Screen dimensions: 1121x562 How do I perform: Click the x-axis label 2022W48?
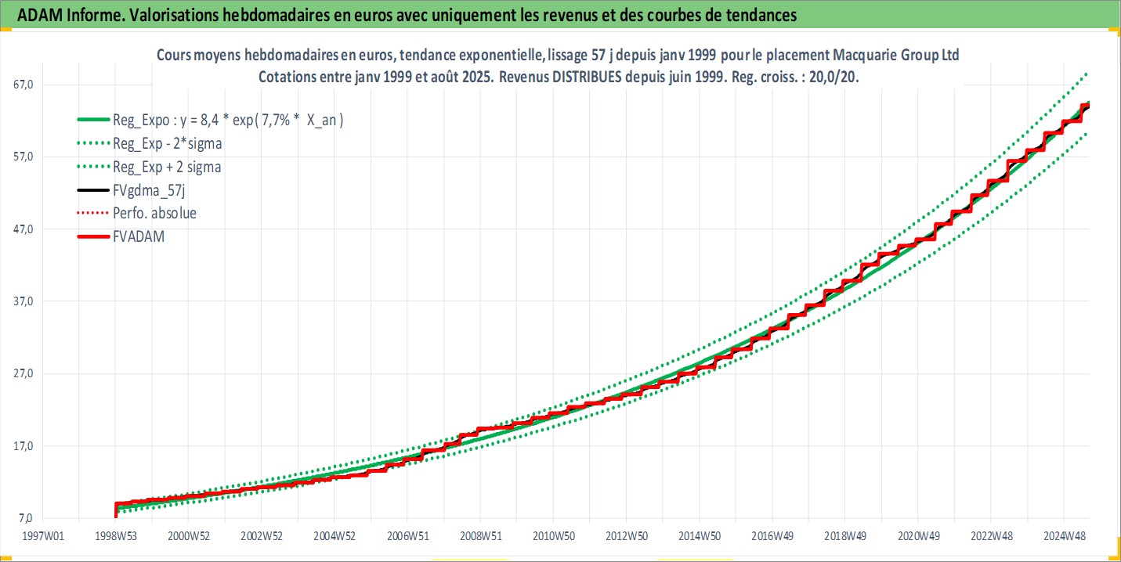(x=990, y=536)
